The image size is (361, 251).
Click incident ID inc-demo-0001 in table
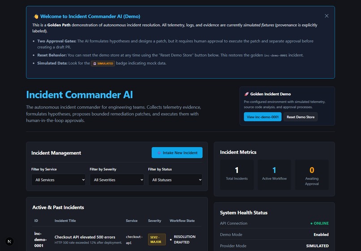pos(40,239)
